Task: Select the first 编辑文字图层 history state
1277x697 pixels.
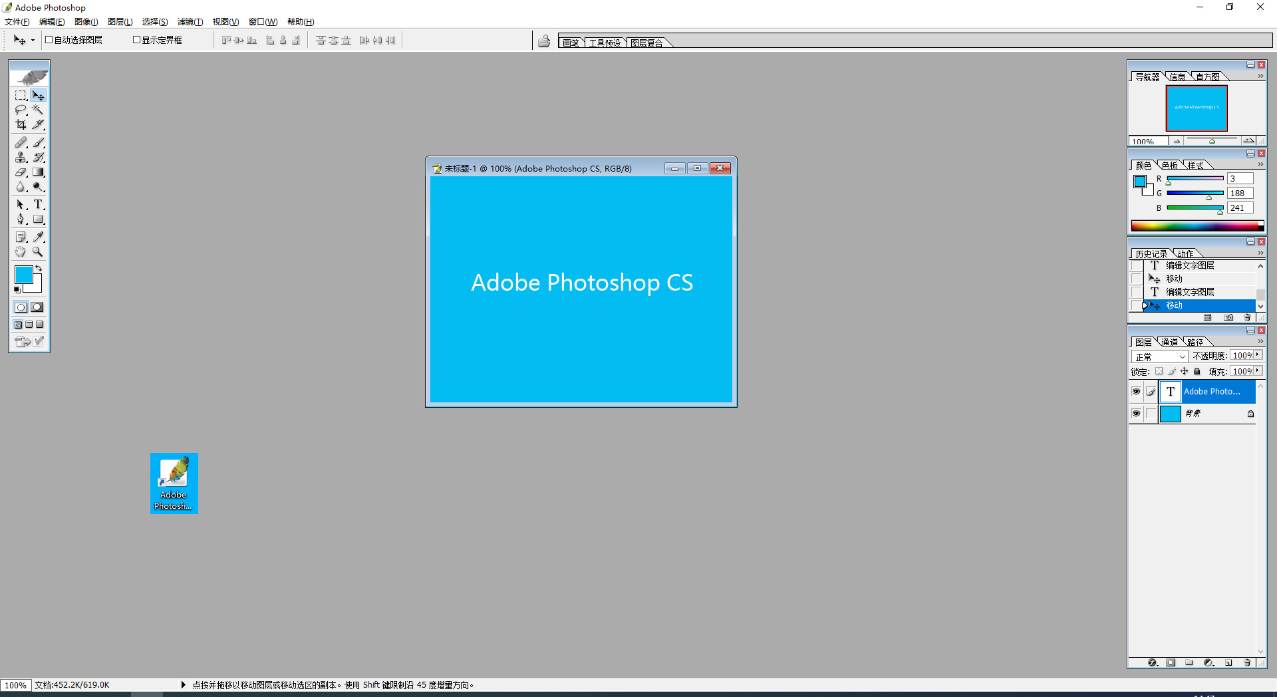Action: [1190, 265]
